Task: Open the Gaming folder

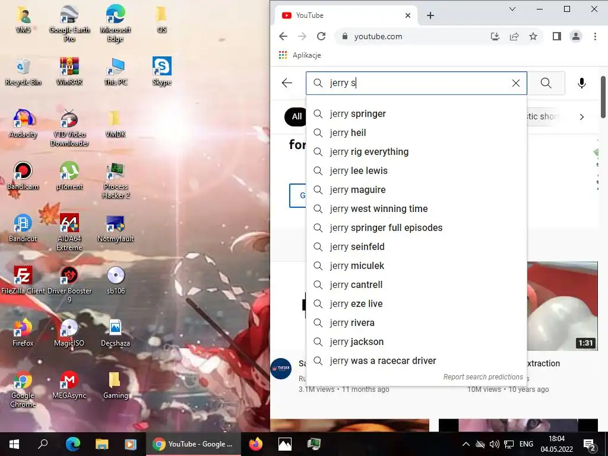Action: 116,386
